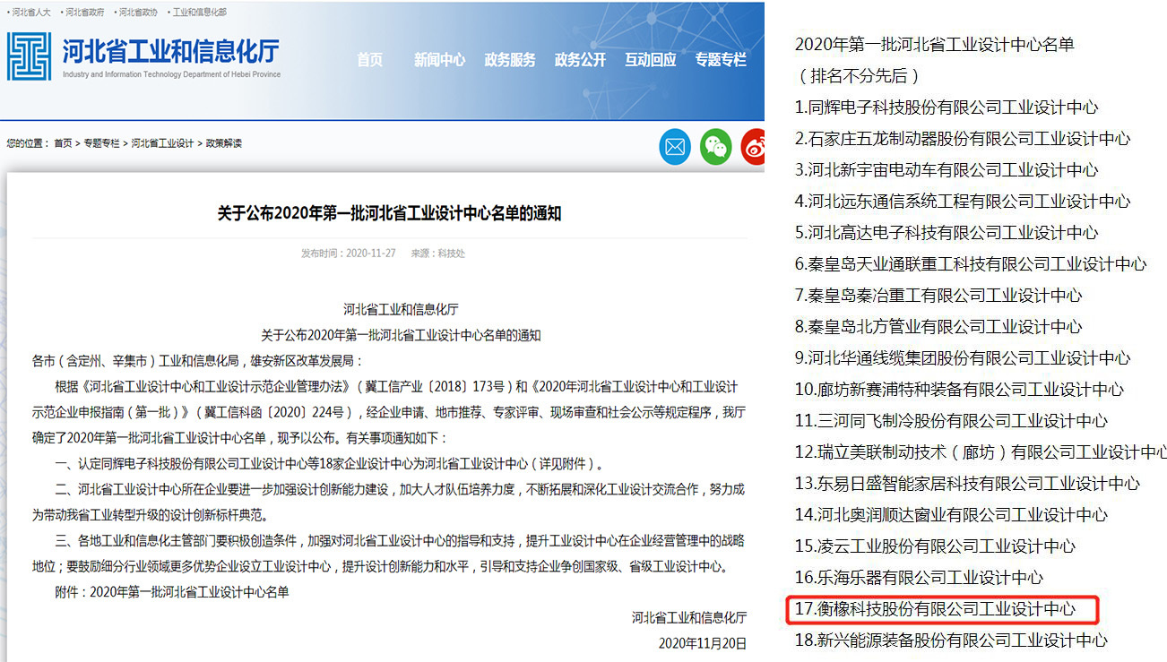This screenshot has height=662, width=1167.
Task: Select entry 14.河北奥润顺达窗业
Action: point(951,514)
